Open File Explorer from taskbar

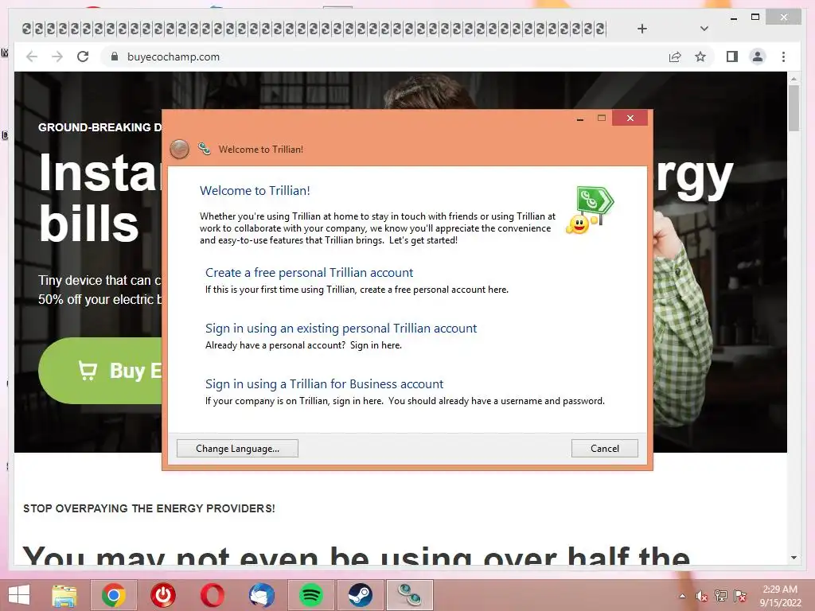(x=64, y=595)
